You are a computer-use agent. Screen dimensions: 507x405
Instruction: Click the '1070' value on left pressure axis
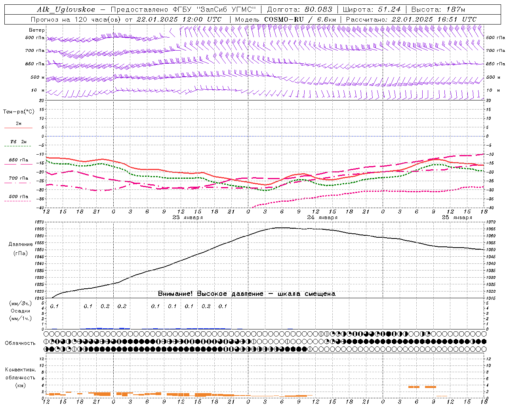[x=40, y=222]
